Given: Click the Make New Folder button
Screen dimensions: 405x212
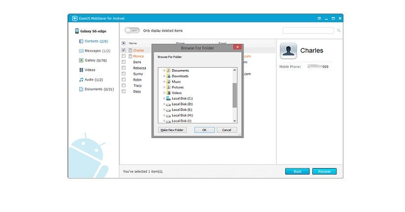Looking at the screenshot, I should (x=172, y=130).
